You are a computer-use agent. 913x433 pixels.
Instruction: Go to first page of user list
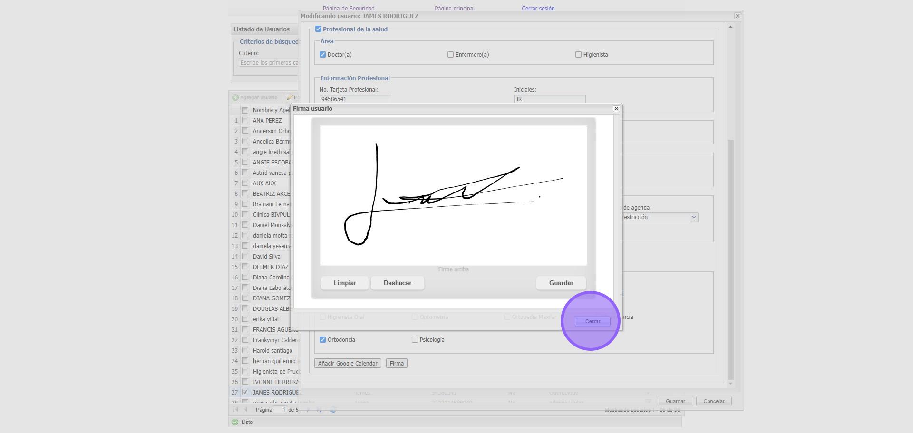pos(235,410)
